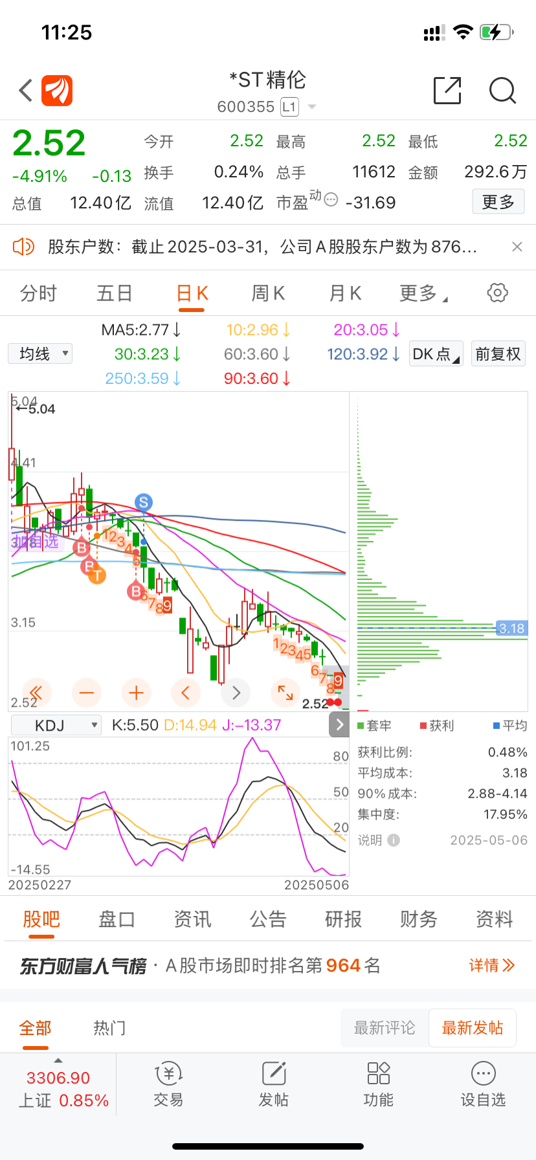Tap the 获利 red legend
The width and height of the screenshot is (536, 1160).
tap(437, 726)
